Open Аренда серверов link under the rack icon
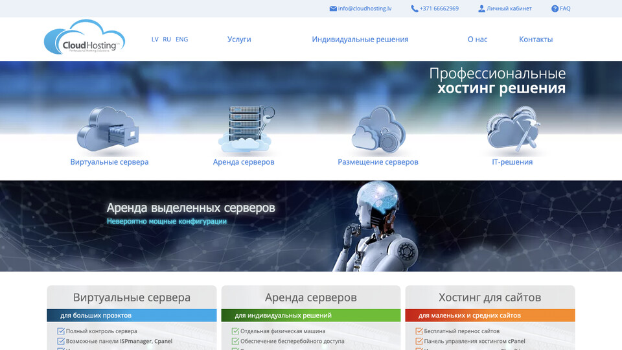This screenshot has height=350, width=622. coord(244,162)
